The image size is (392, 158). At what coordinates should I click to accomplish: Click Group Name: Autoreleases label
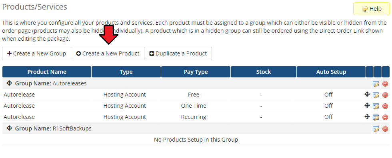pos(51,83)
